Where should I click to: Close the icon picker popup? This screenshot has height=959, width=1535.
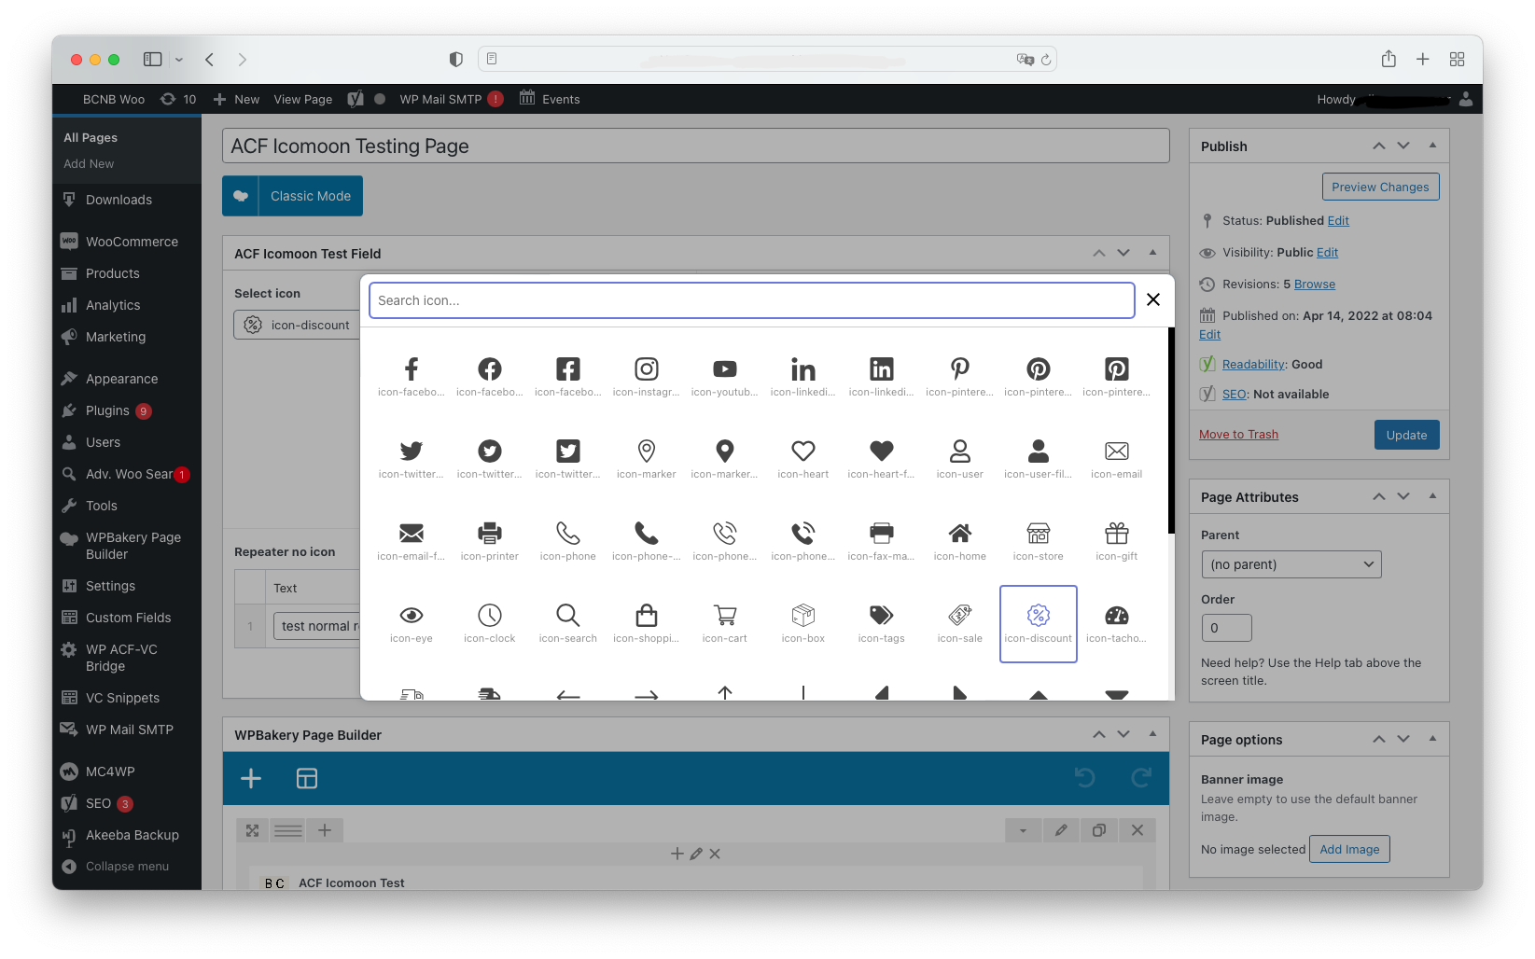point(1152,299)
